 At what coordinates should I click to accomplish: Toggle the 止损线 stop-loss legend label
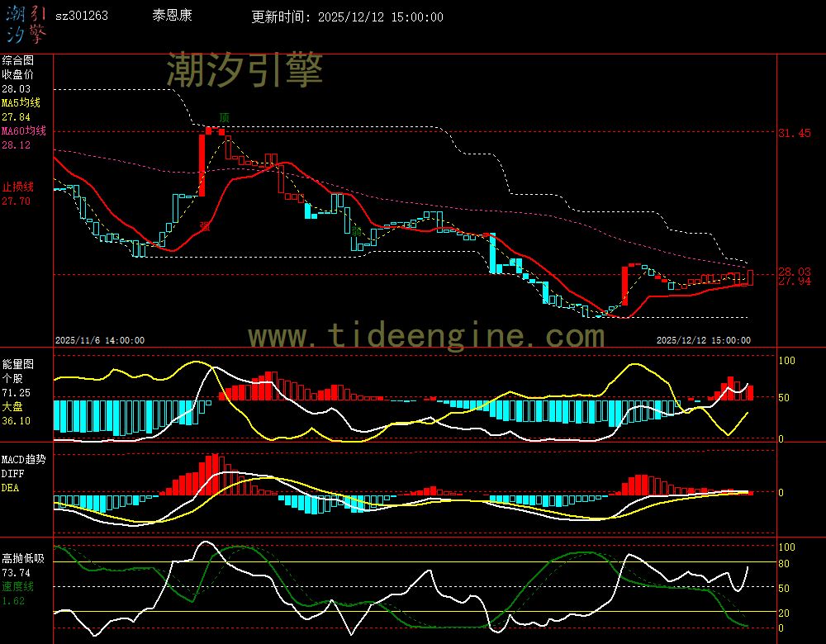tap(17, 187)
